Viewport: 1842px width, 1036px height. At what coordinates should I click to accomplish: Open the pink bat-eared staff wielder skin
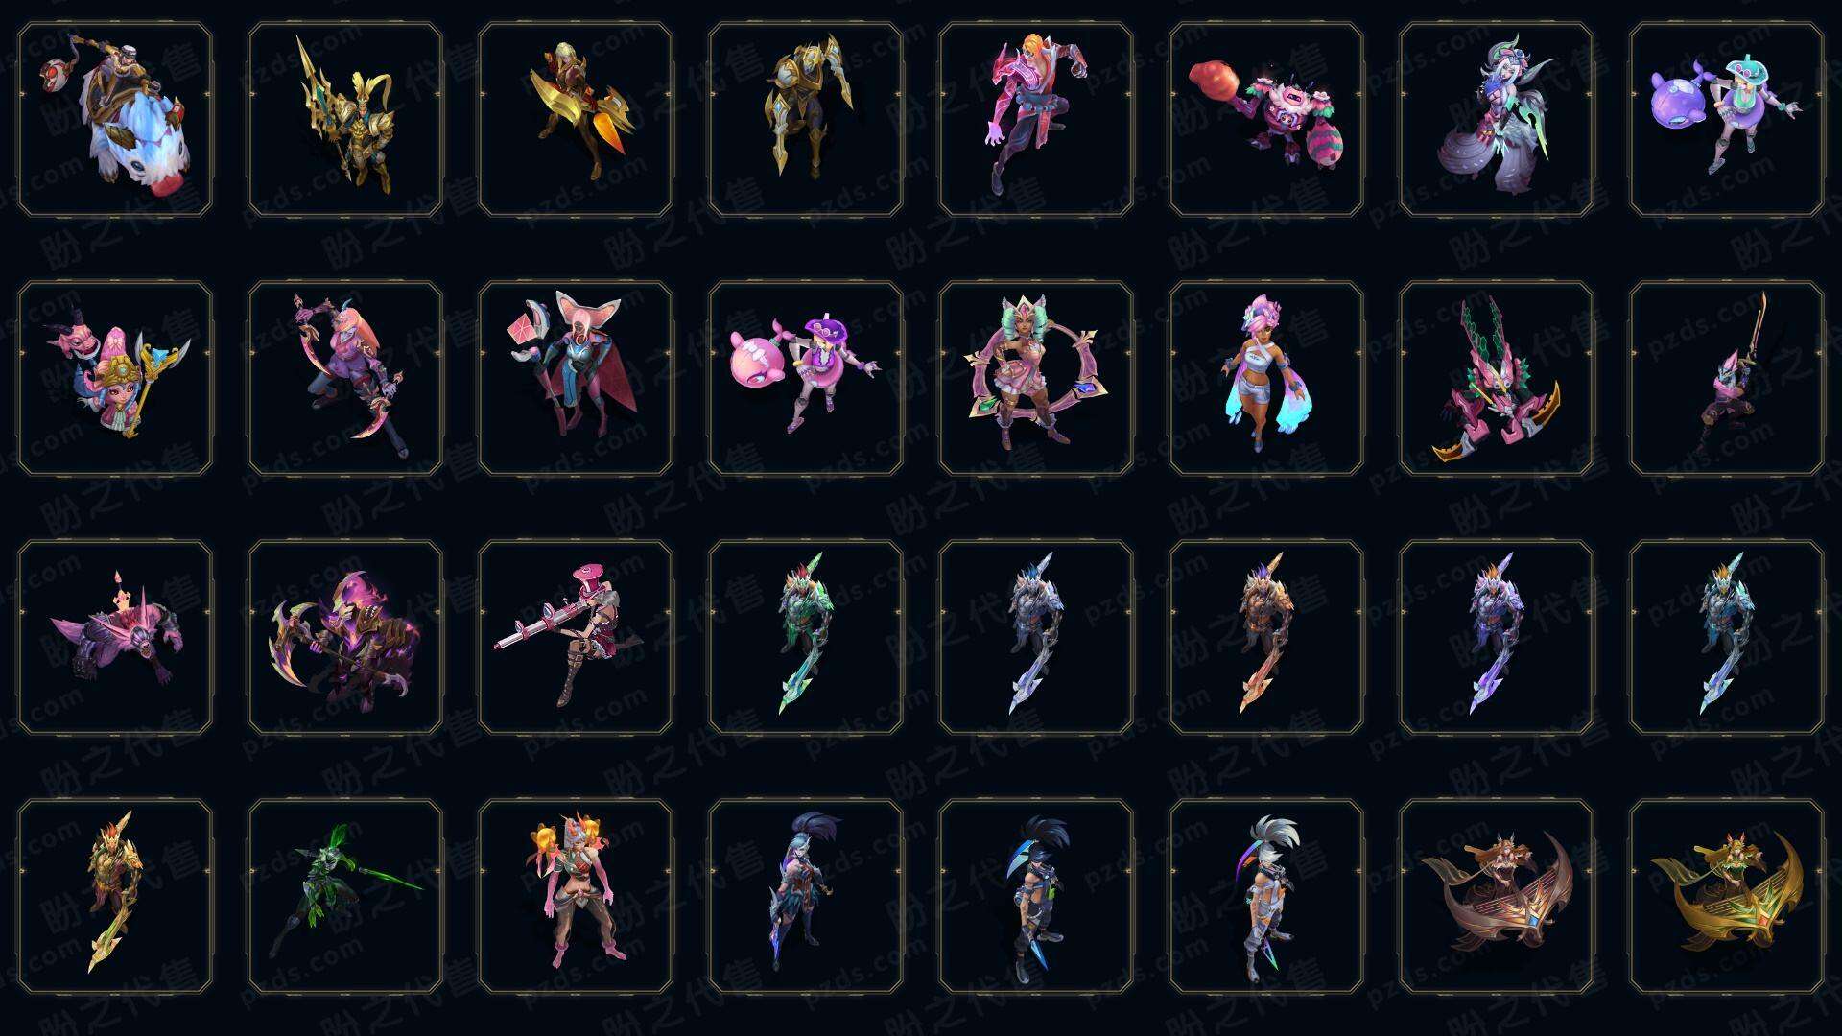(x=576, y=378)
